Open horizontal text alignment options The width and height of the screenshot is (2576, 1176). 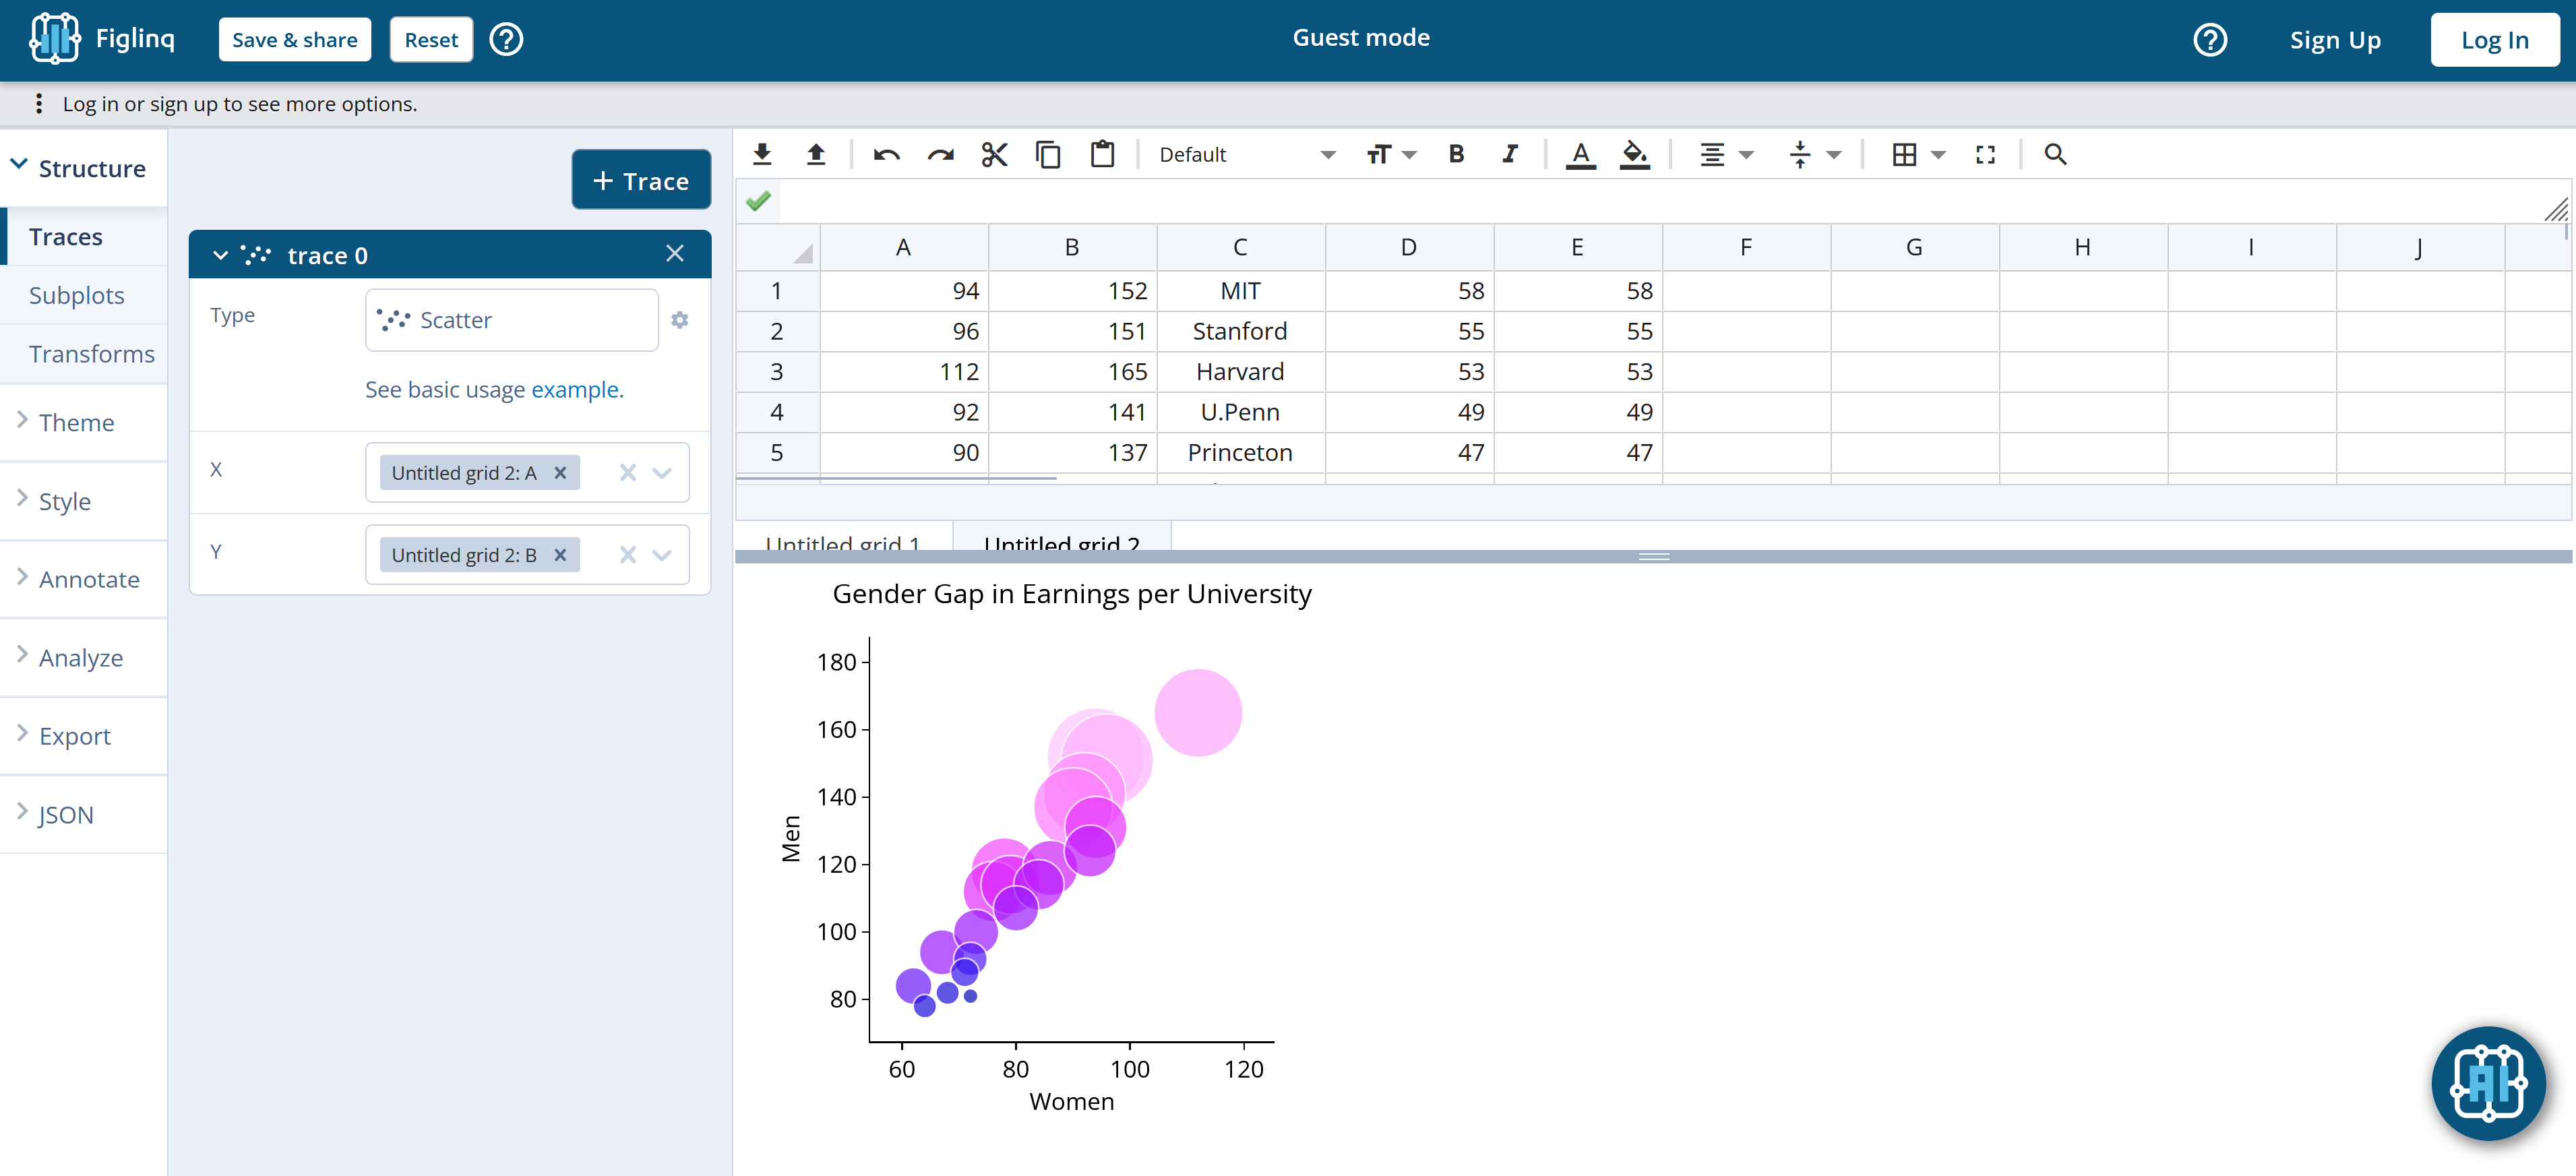coord(1726,154)
